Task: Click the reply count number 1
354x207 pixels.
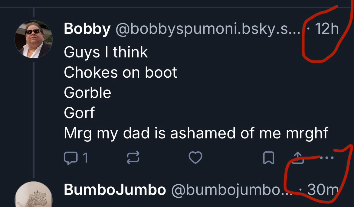Action: [x=85, y=158]
